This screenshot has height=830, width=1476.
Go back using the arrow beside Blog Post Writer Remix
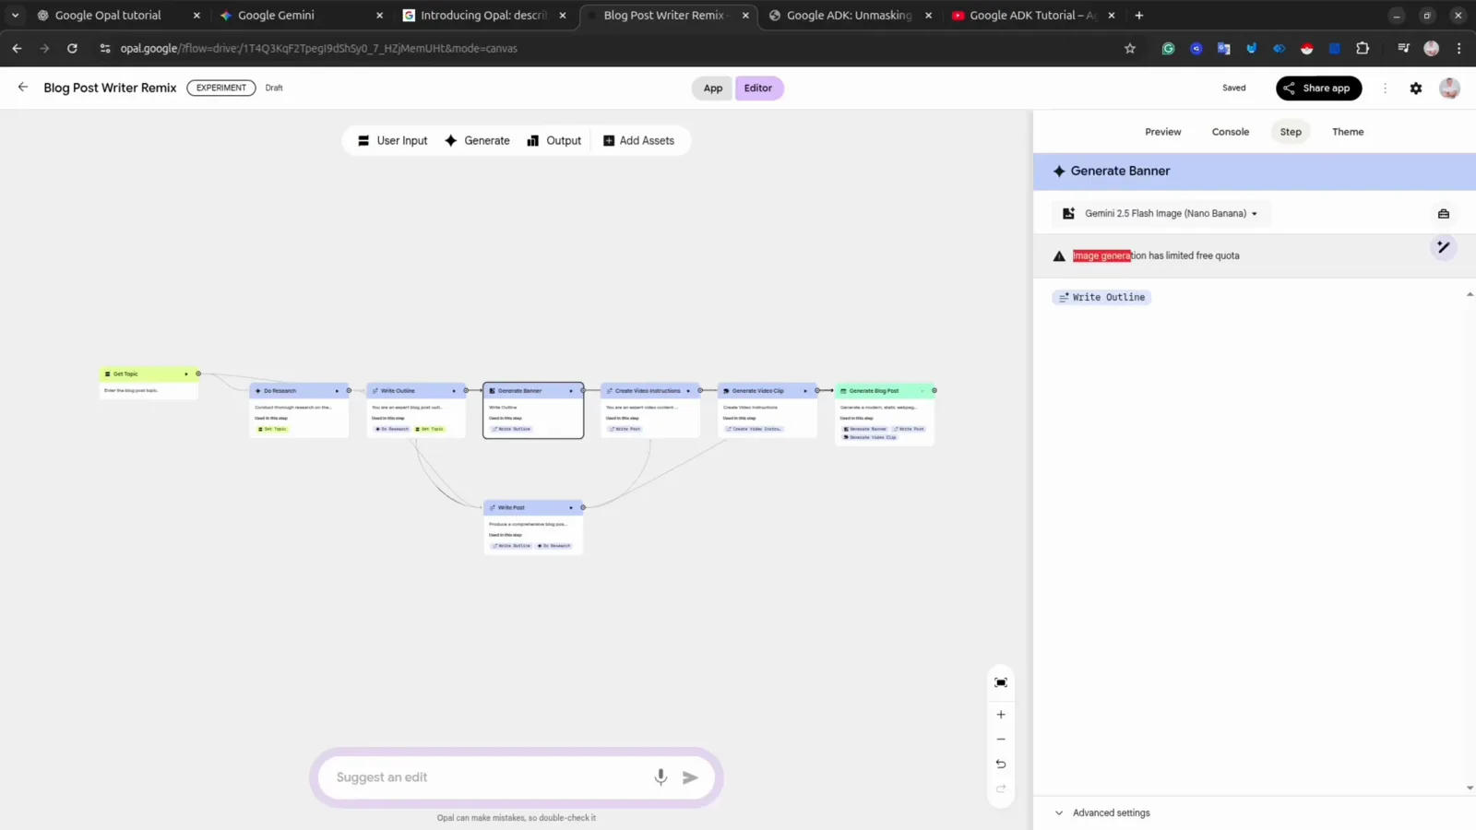pos(23,87)
